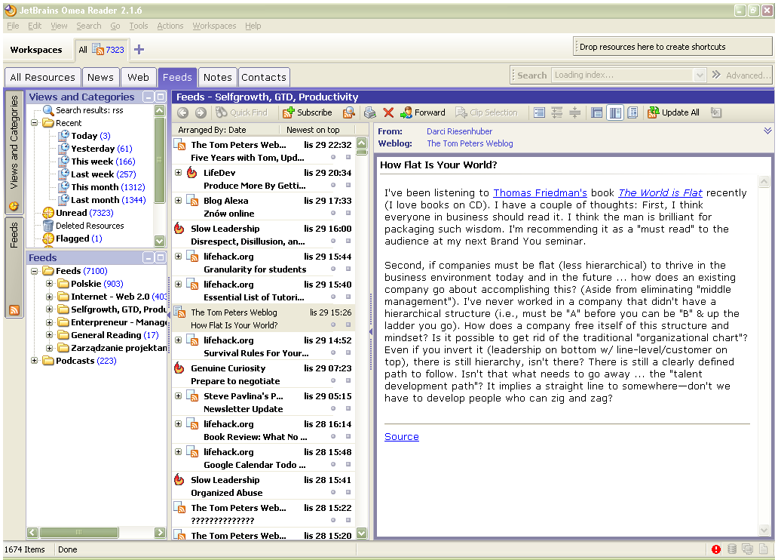Image resolution: width=778 pixels, height=560 pixels.
Task: Open the article Source link
Action: coord(401,437)
